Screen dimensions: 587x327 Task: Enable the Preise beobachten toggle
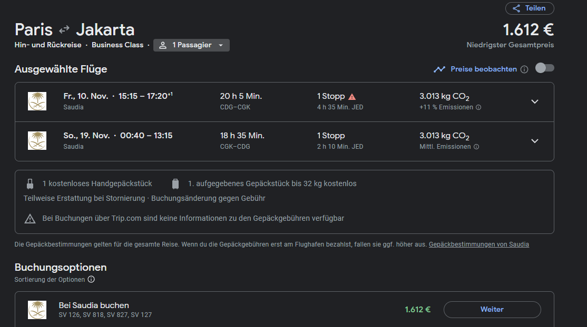(x=544, y=68)
